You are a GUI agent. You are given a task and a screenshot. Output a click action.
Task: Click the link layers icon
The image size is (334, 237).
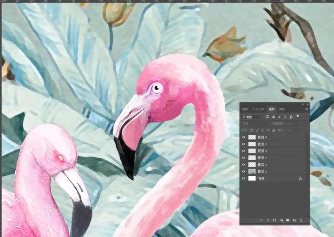pyautogui.click(x=261, y=220)
